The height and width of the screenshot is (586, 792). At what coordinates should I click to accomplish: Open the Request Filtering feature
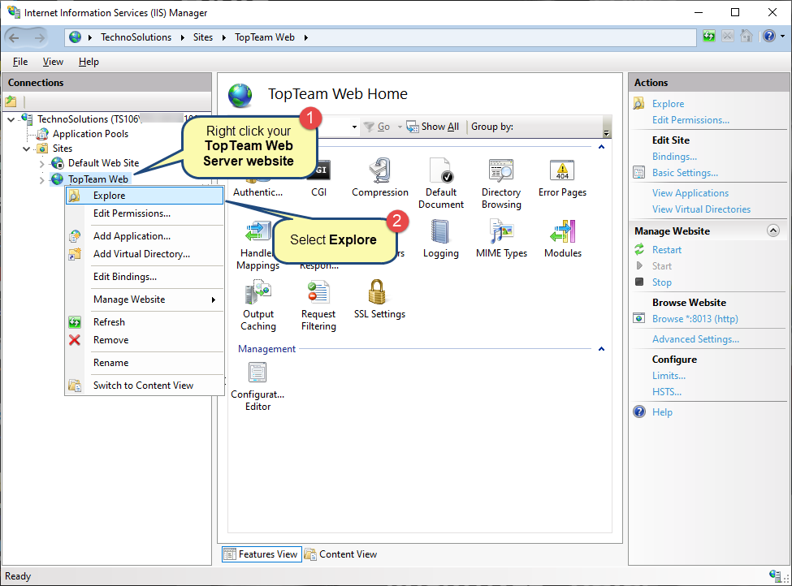click(x=318, y=306)
